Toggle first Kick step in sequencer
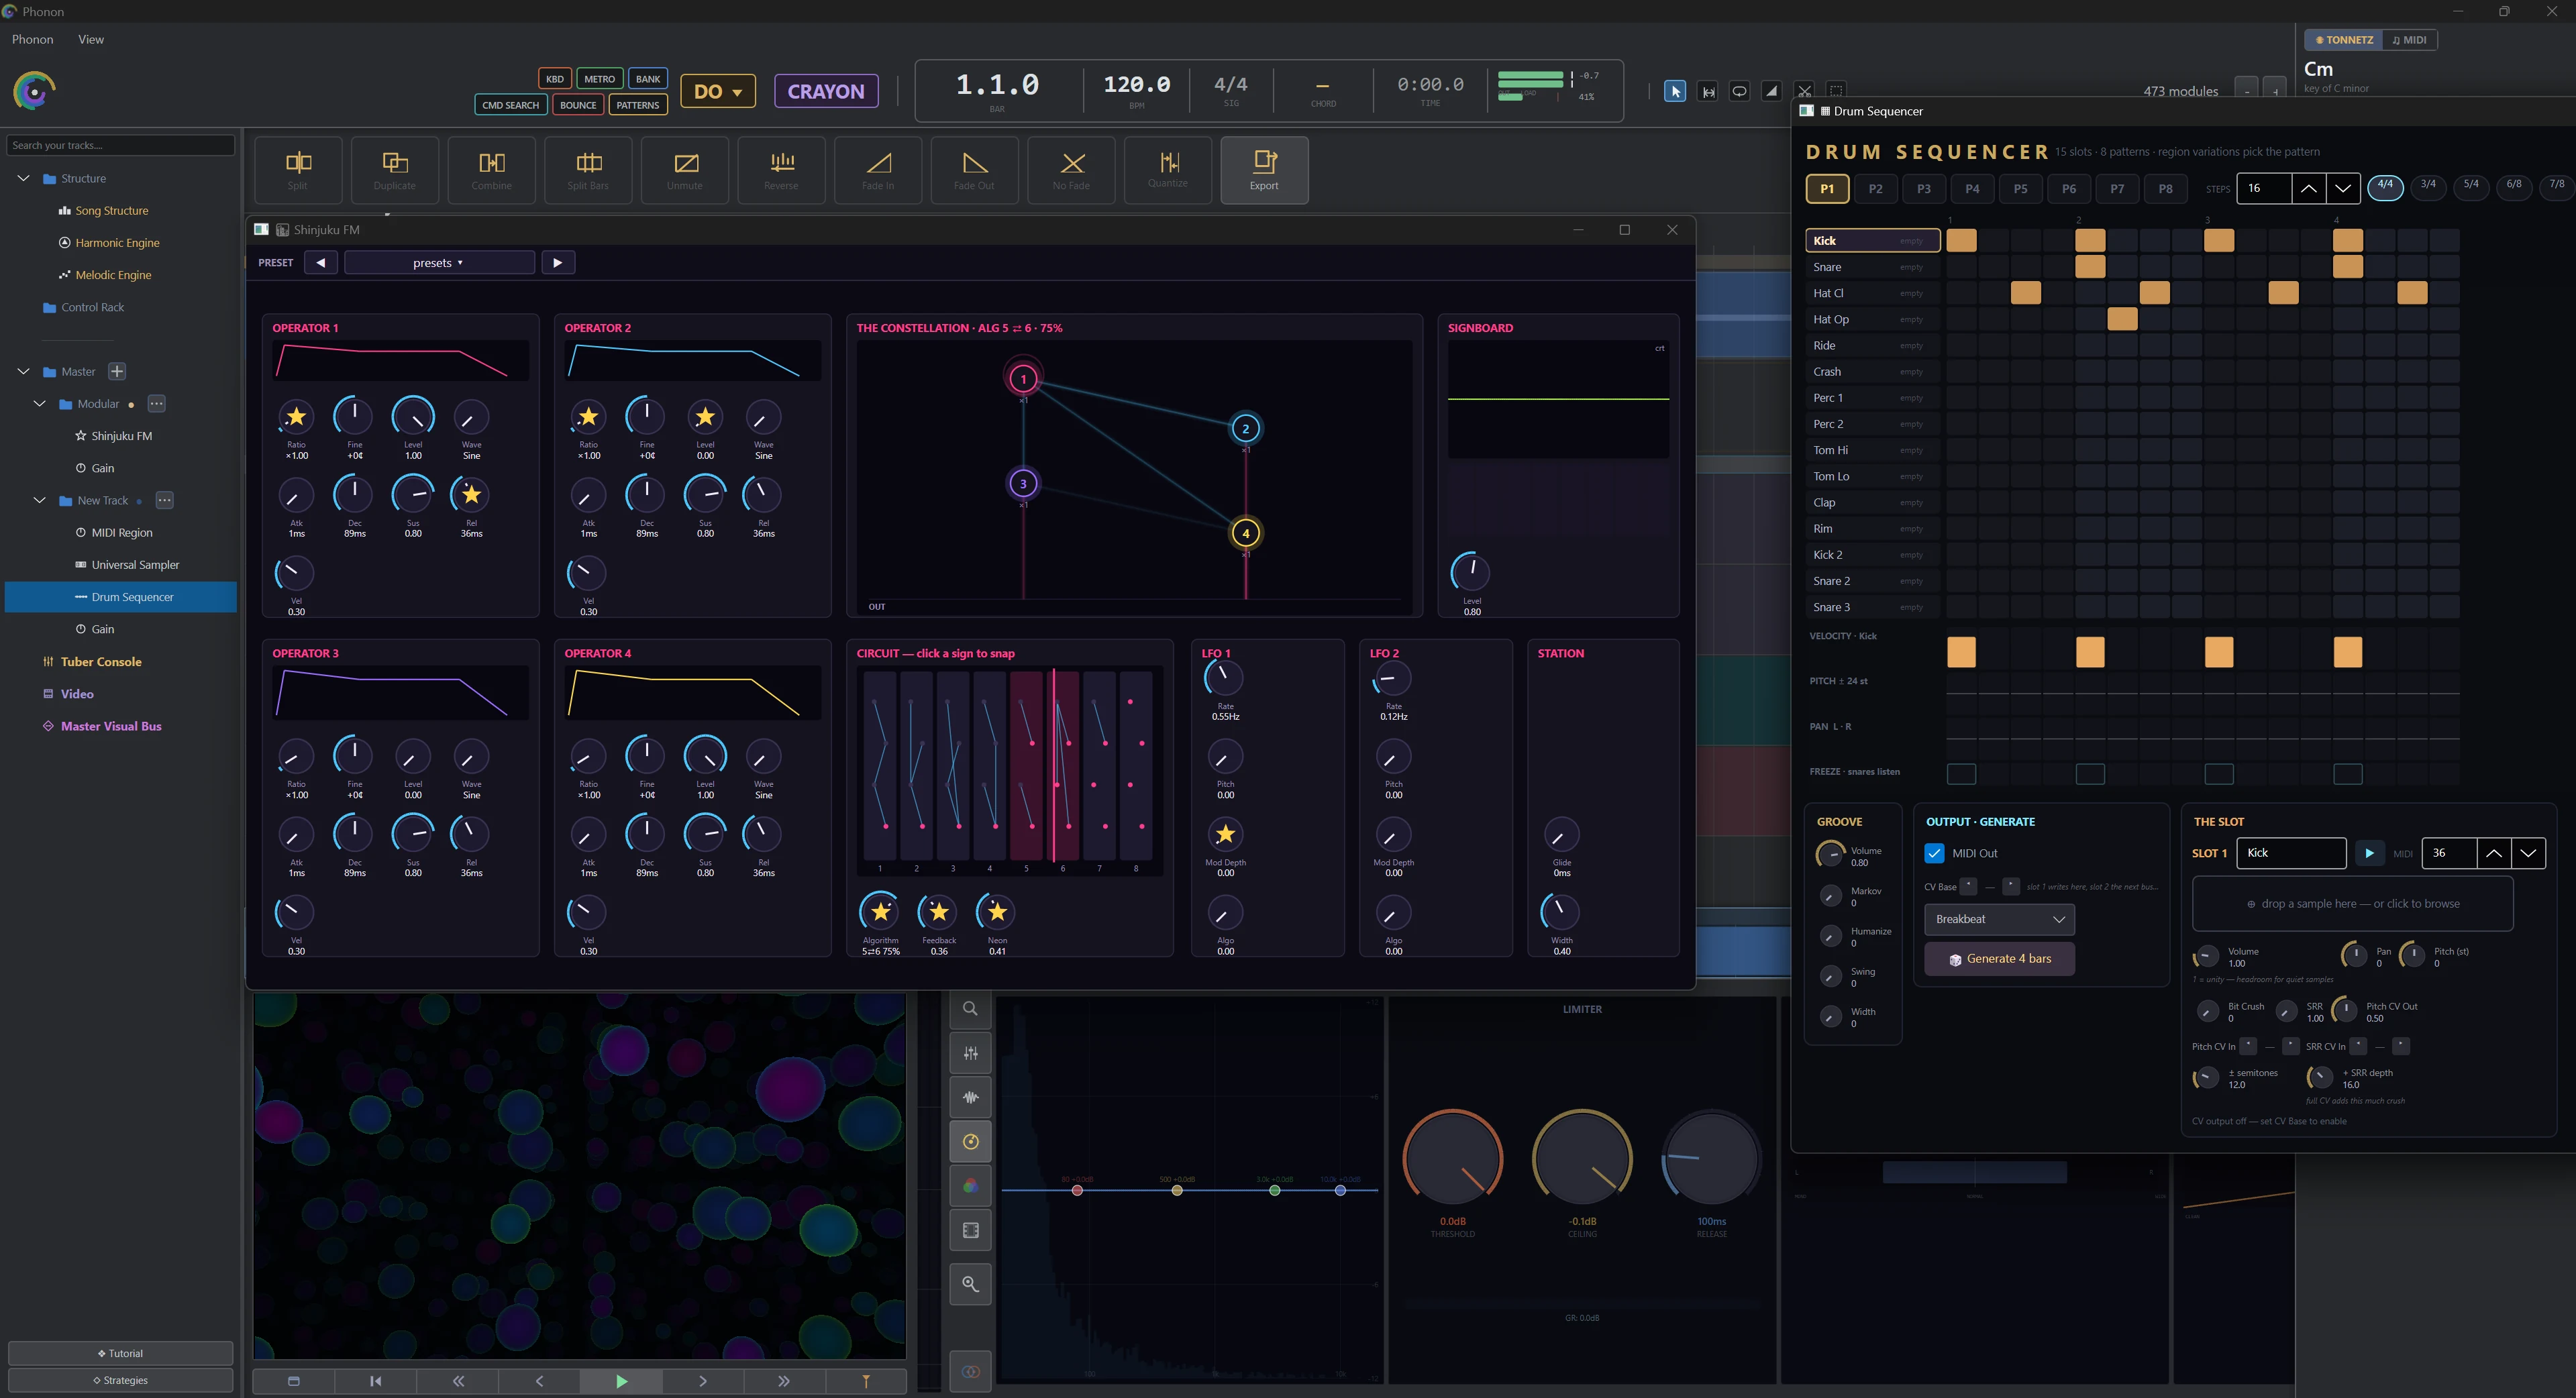The image size is (2576, 1398). 1961,240
